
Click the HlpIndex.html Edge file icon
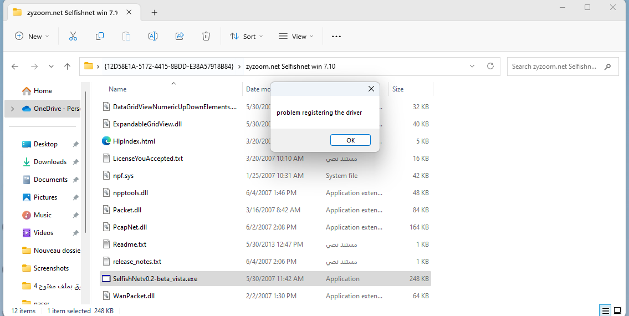[106, 141]
